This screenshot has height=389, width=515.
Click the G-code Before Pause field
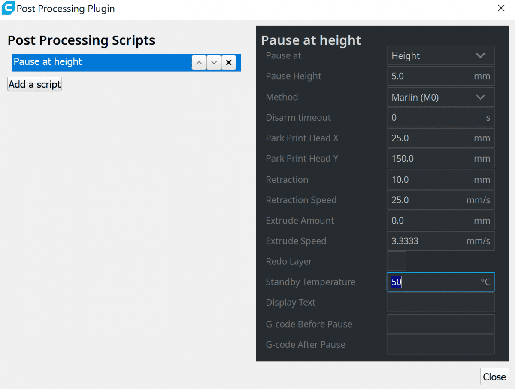440,324
